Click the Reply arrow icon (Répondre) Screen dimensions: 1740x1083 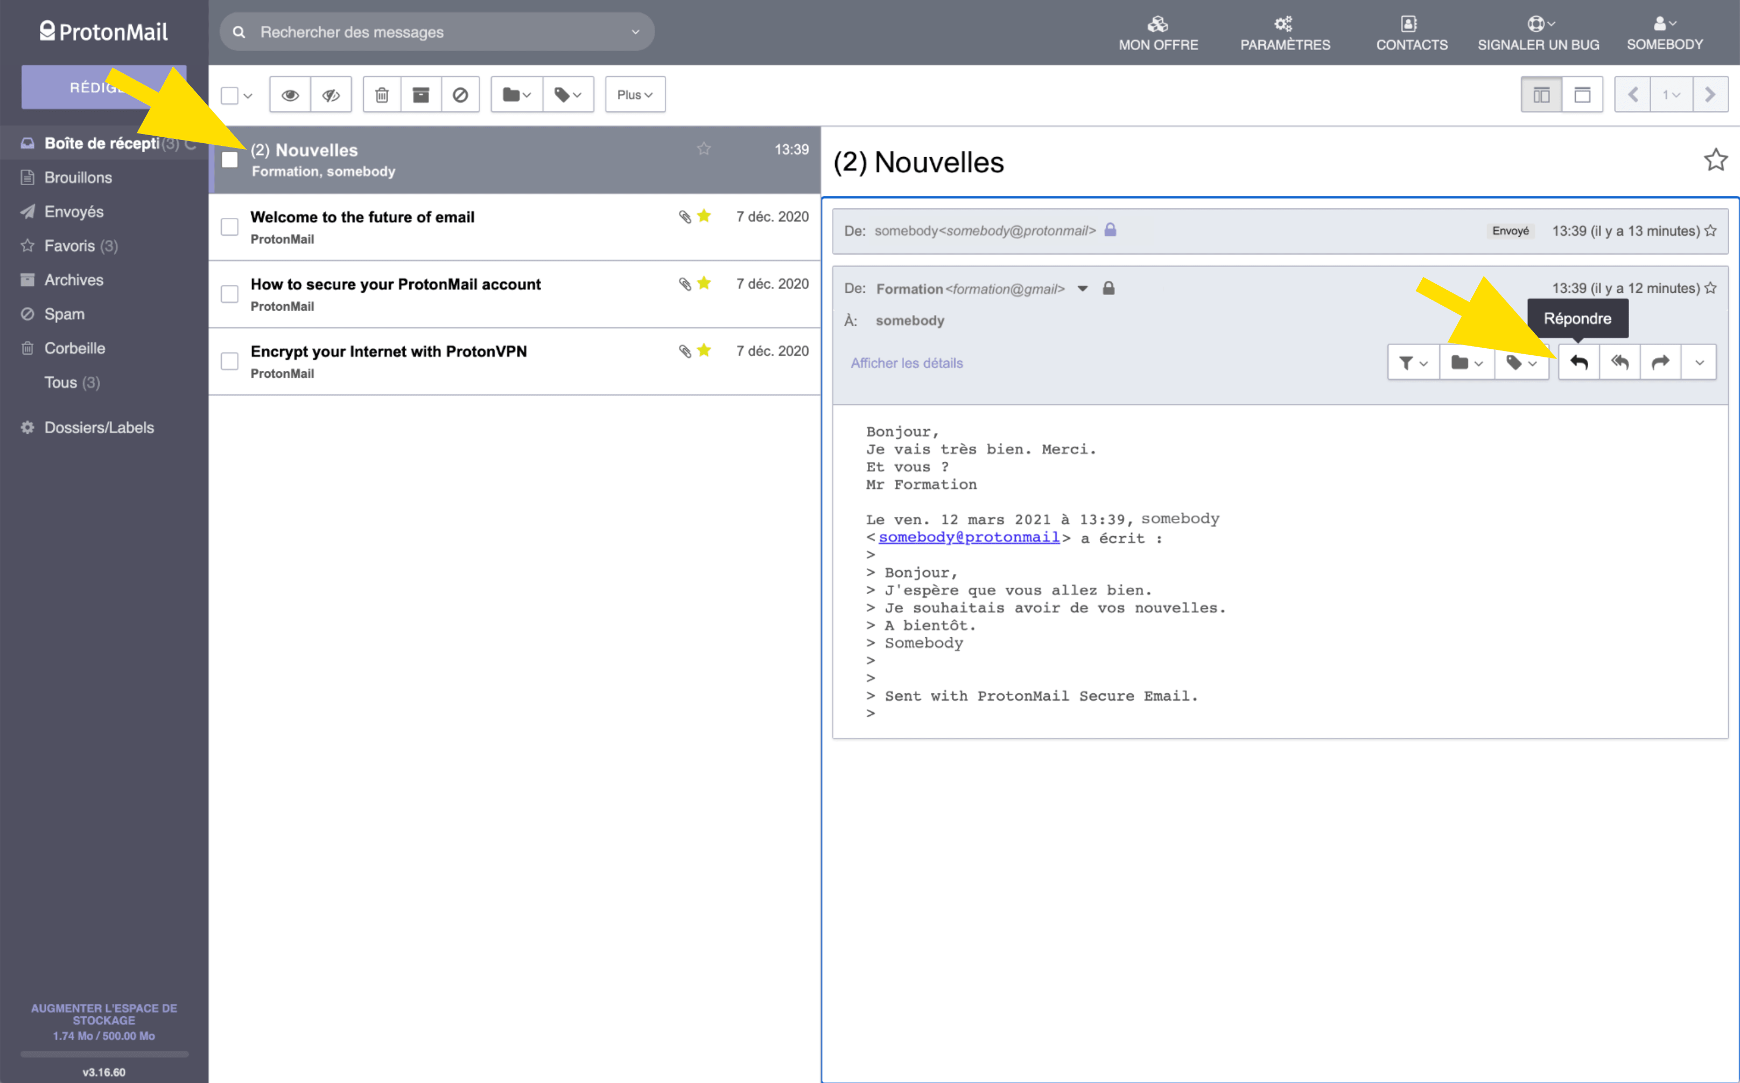point(1579,362)
